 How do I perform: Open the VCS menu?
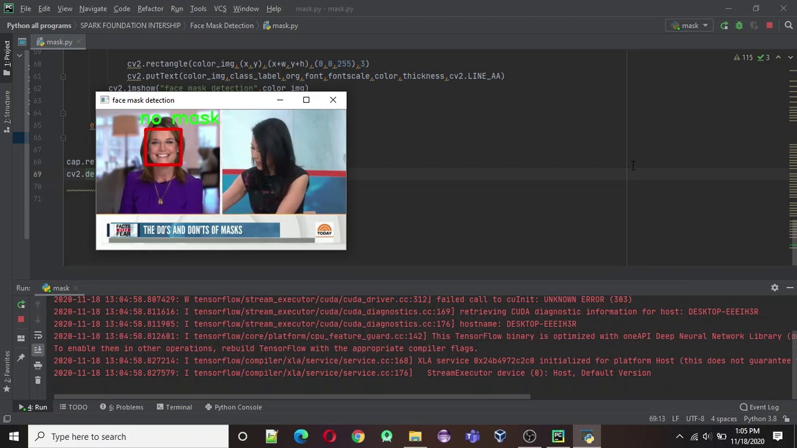click(x=220, y=9)
